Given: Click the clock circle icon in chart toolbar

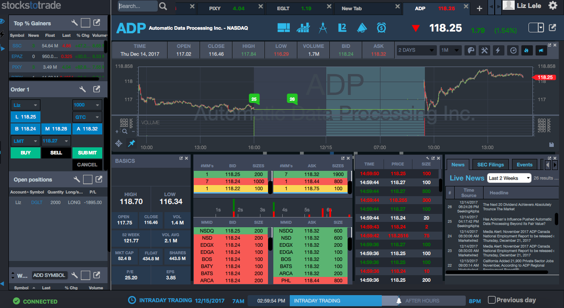Looking at the screenshot, I should [513, 50].
